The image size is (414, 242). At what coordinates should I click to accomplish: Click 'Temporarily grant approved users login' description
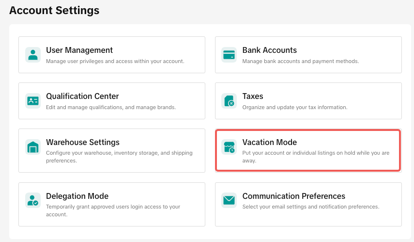(113, 207)
